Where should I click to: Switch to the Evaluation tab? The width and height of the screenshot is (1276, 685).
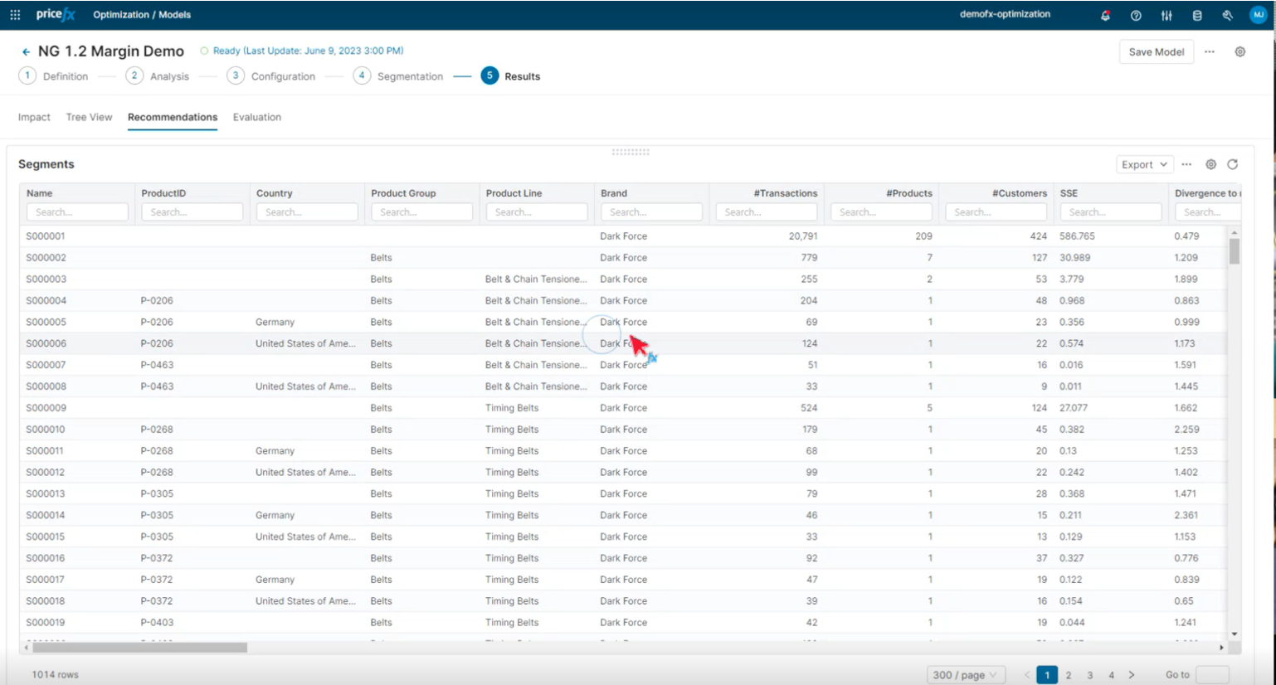coord(256,117)
